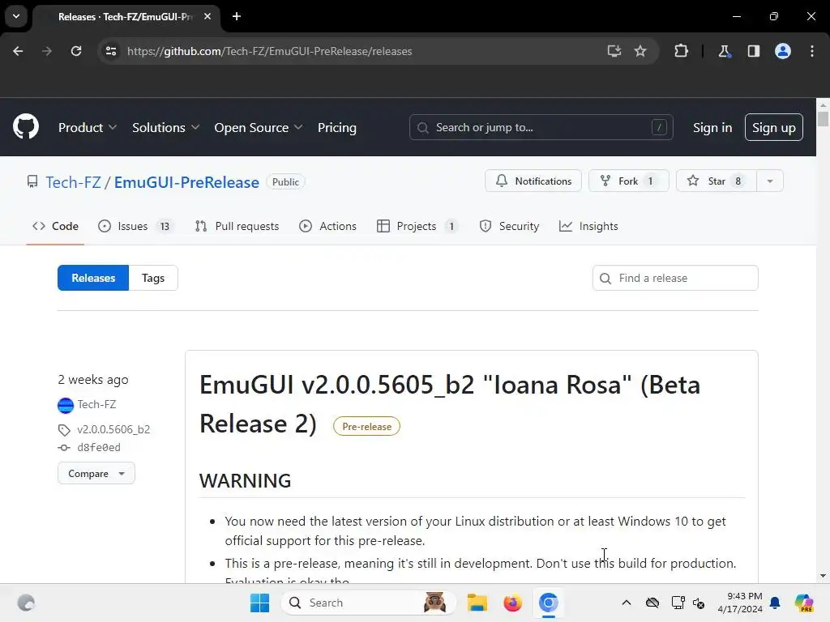Open the Compare dropdown
This screenshot has width=830, height=622.
pyautogui.click(x=96, y=473)
